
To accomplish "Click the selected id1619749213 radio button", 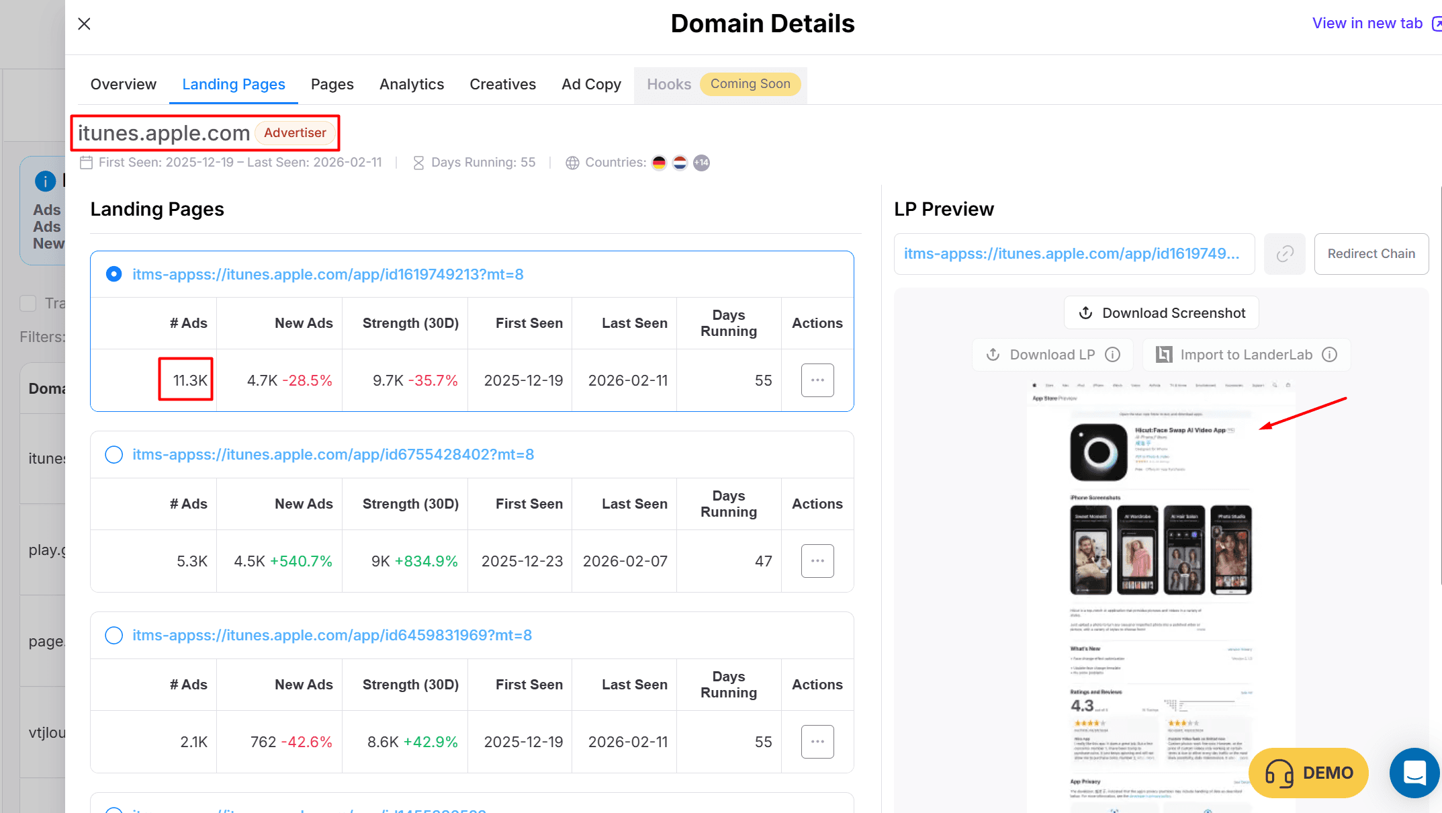I will (114, 274).
